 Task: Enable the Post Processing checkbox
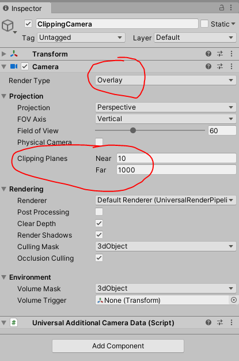click(x=99, y=212)
